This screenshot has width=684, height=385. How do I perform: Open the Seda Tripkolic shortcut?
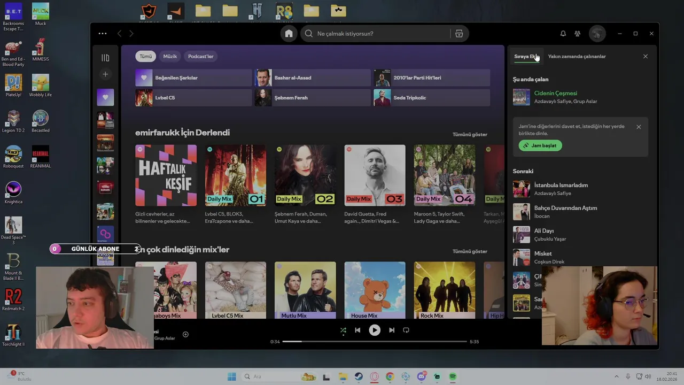pyautogui.click(x=432, y=98)
